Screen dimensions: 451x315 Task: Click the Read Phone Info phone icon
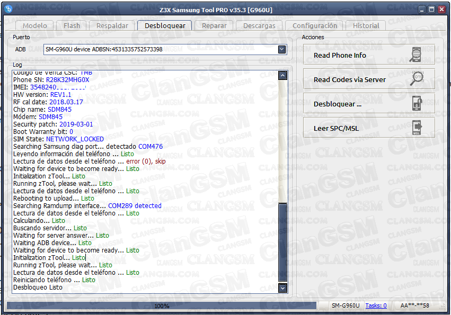[x=415, y=55]
